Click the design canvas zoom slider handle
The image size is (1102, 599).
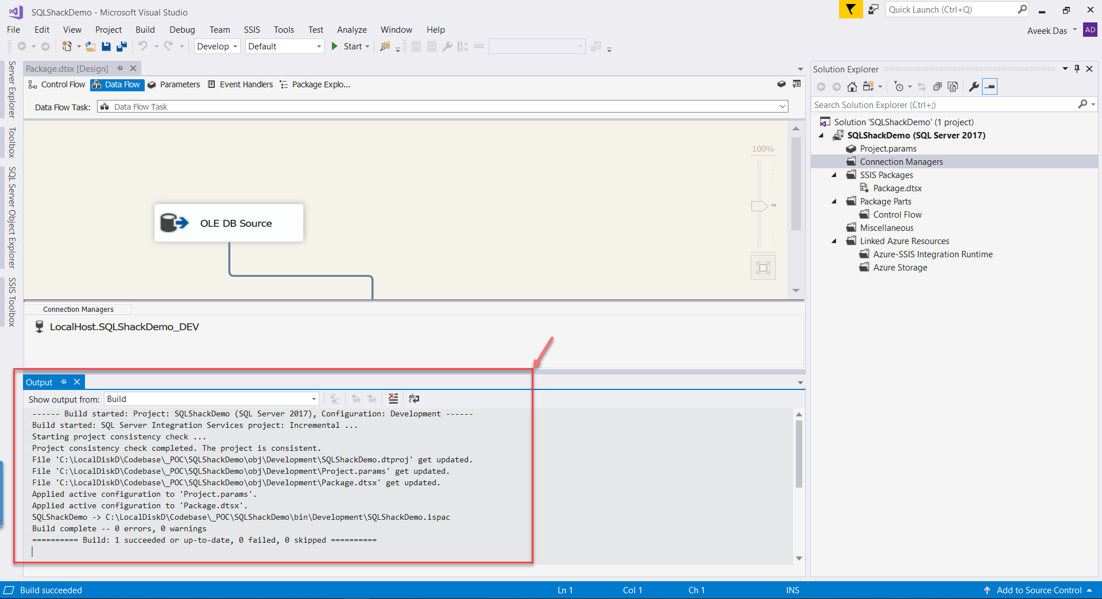pyautogui.click(x=759, y=206)
